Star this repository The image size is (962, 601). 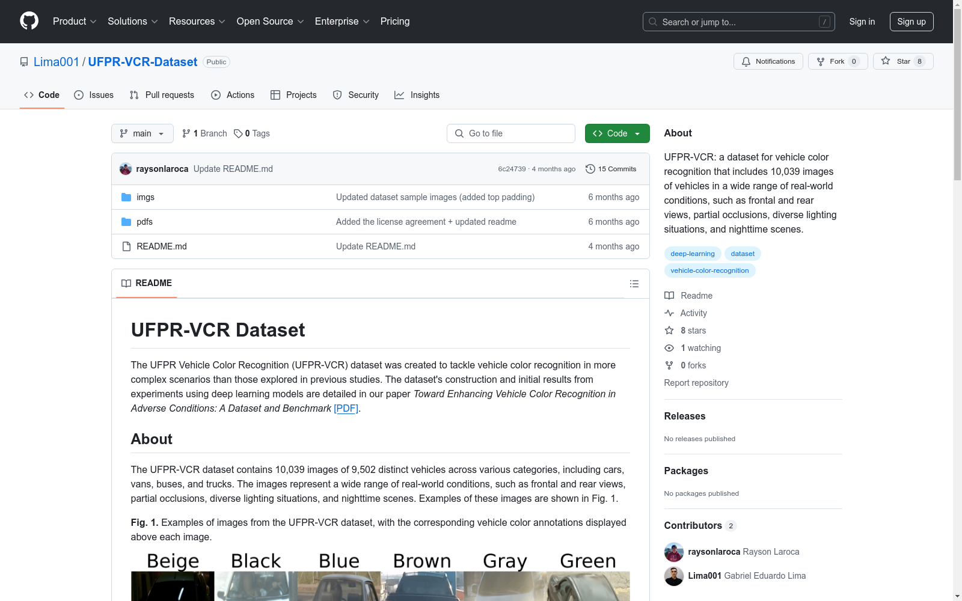(x=902, y=61)
